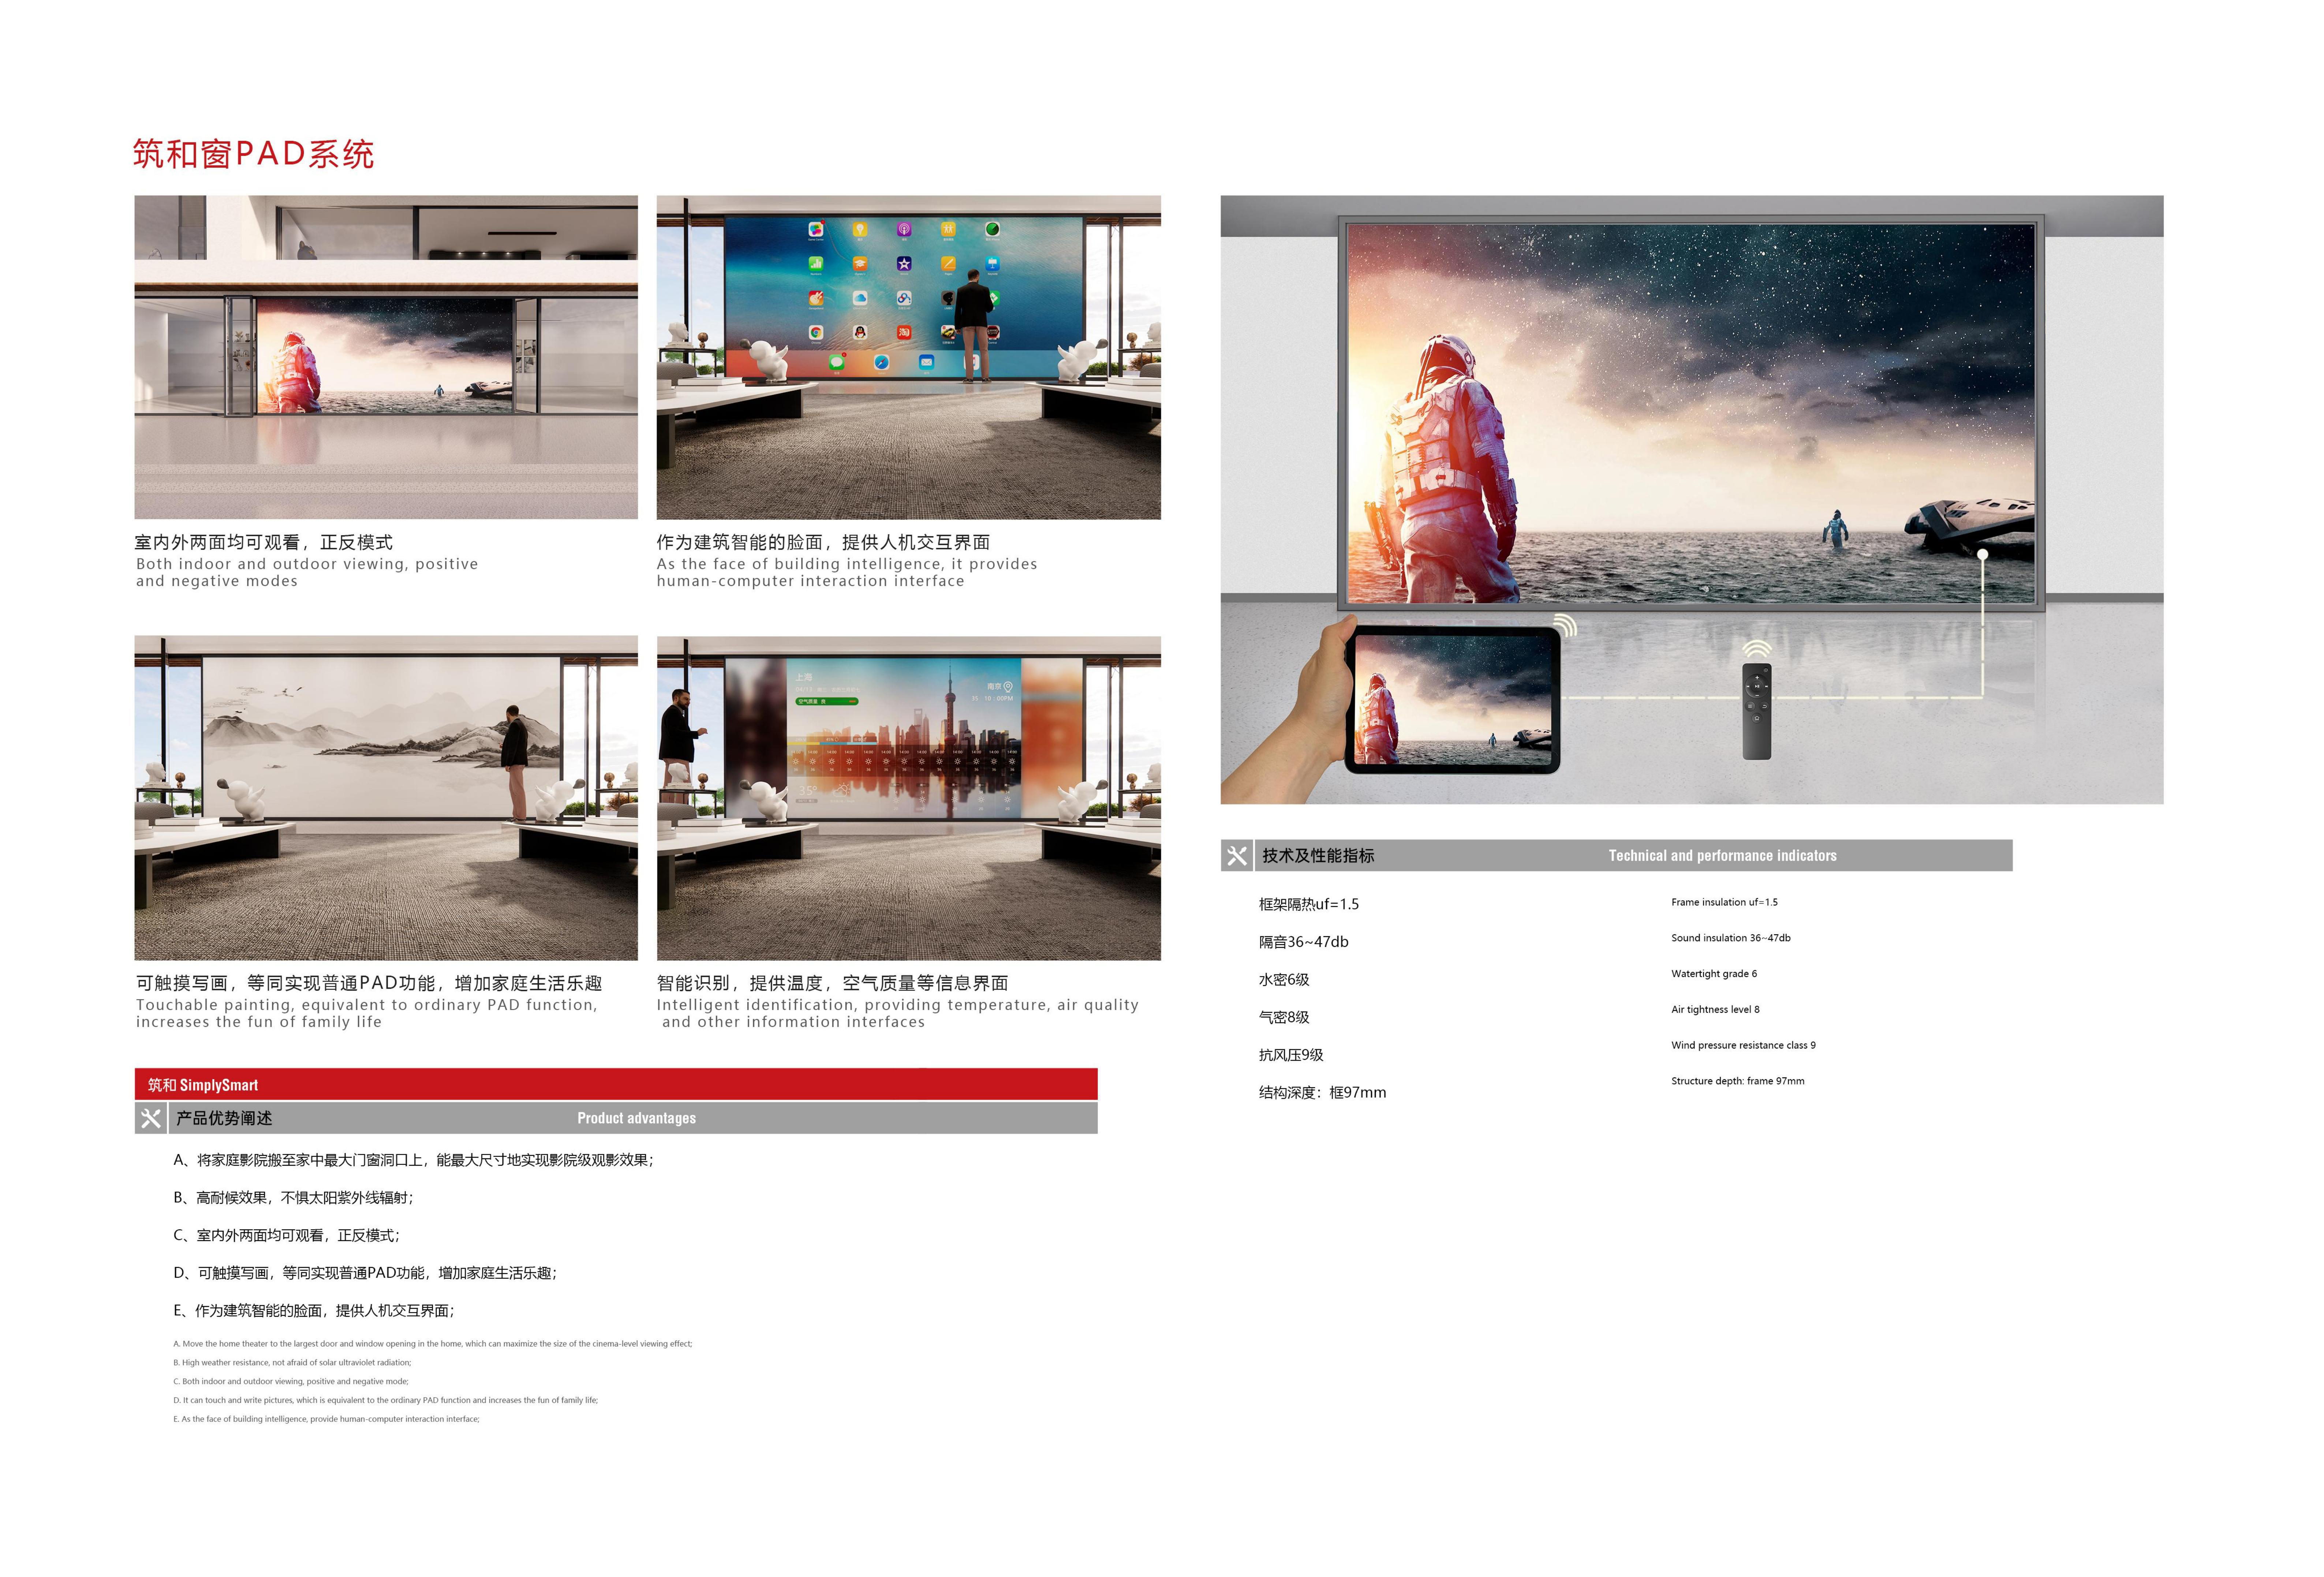Click caption 室内外两面均可观看，正反模式
Viewport: 2324px width, 1577px height.
264,542
